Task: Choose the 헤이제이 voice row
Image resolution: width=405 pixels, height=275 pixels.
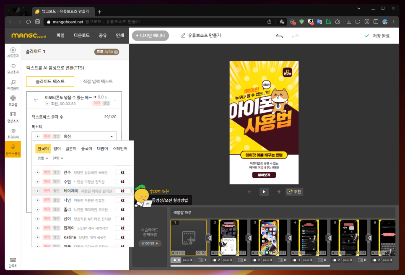Action: point(83,191)
